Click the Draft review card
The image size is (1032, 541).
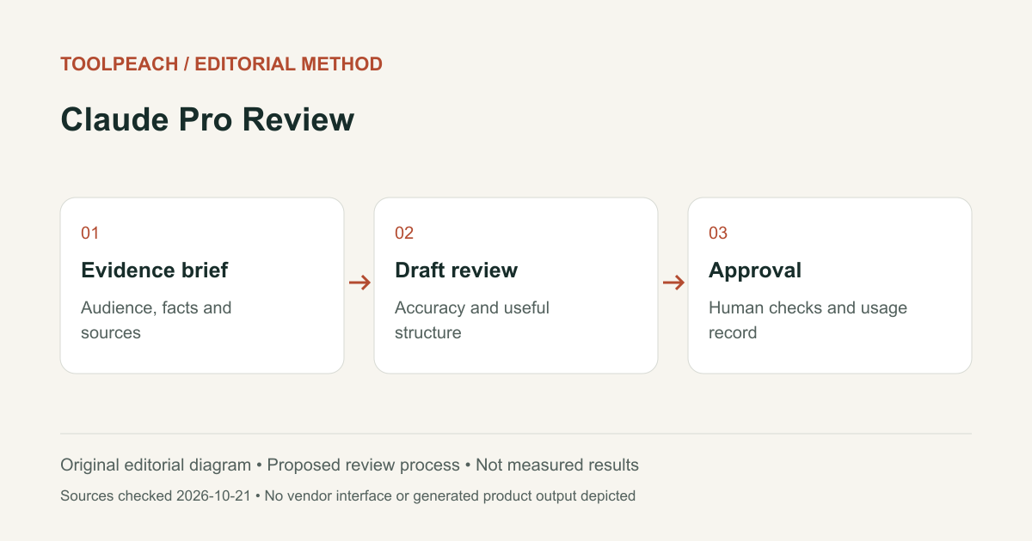pyautogui.click(x=516, y=285)
